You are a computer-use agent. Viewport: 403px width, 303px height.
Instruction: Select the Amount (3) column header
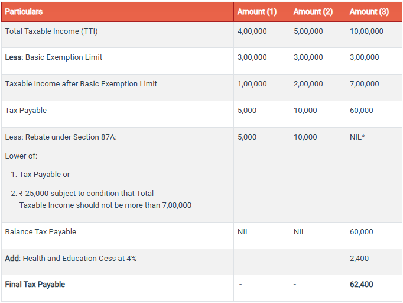coord(369,12)
